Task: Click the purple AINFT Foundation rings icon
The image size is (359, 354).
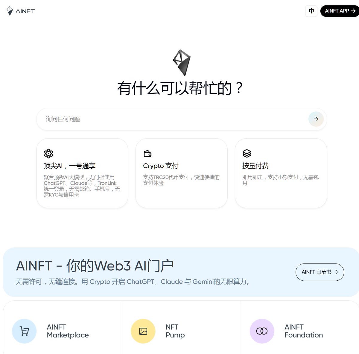Action: coord(262,331)
